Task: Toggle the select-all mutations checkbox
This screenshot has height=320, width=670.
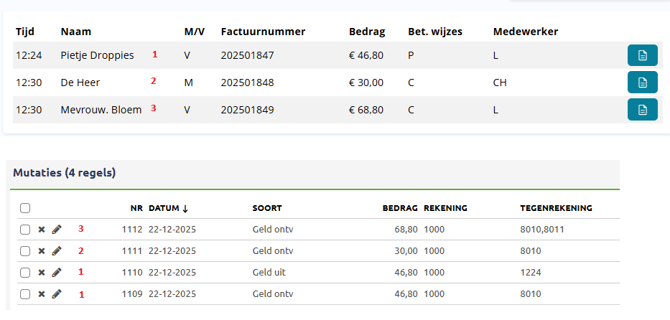Action: 25,208
